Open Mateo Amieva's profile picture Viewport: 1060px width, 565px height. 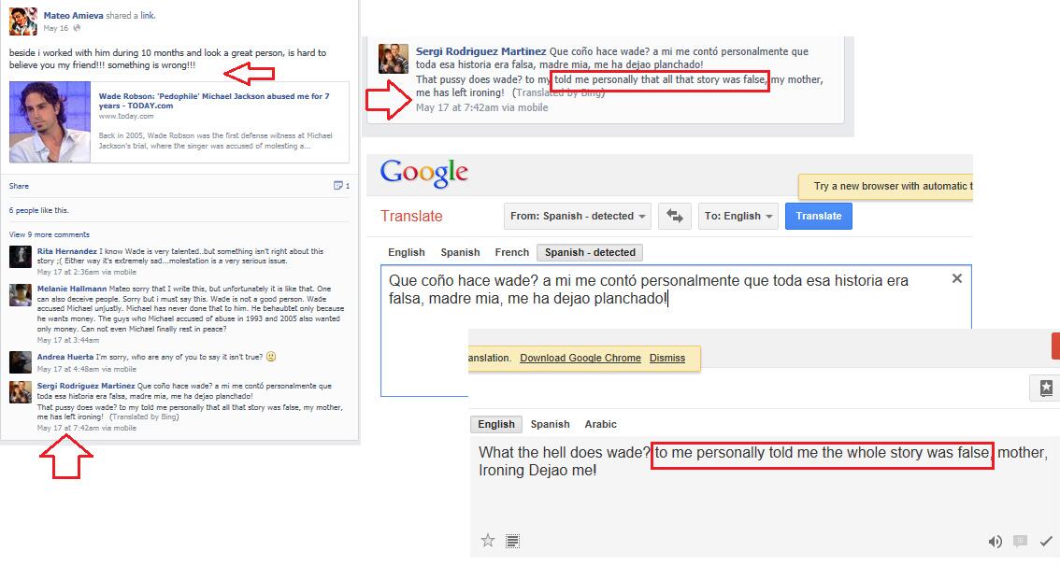coord(23,21)
